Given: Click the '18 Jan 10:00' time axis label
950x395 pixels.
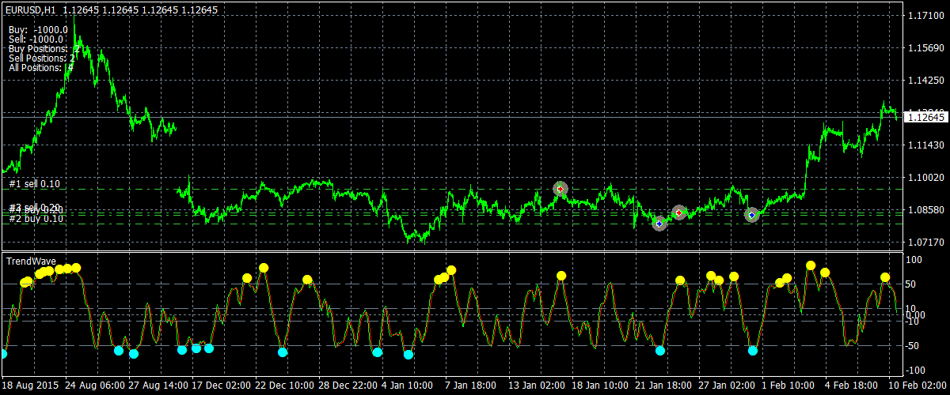Looking at the screenshot, I should (601, 386).
